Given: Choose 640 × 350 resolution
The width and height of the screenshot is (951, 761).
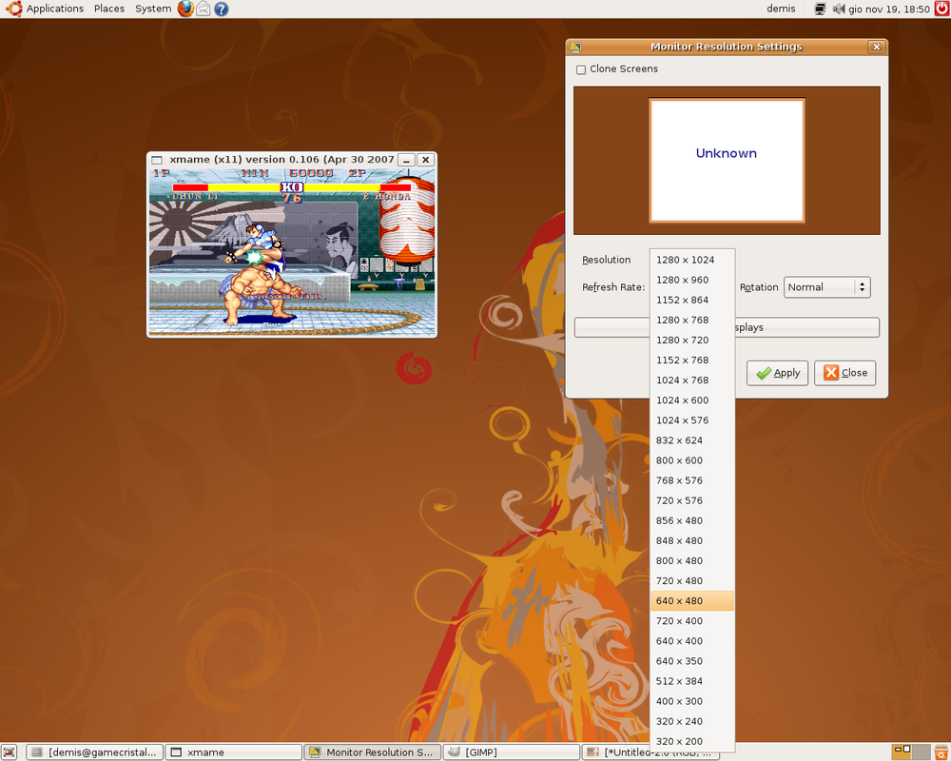Looking at the screenshot, I should pyautogui.click(x=692, y=660).
